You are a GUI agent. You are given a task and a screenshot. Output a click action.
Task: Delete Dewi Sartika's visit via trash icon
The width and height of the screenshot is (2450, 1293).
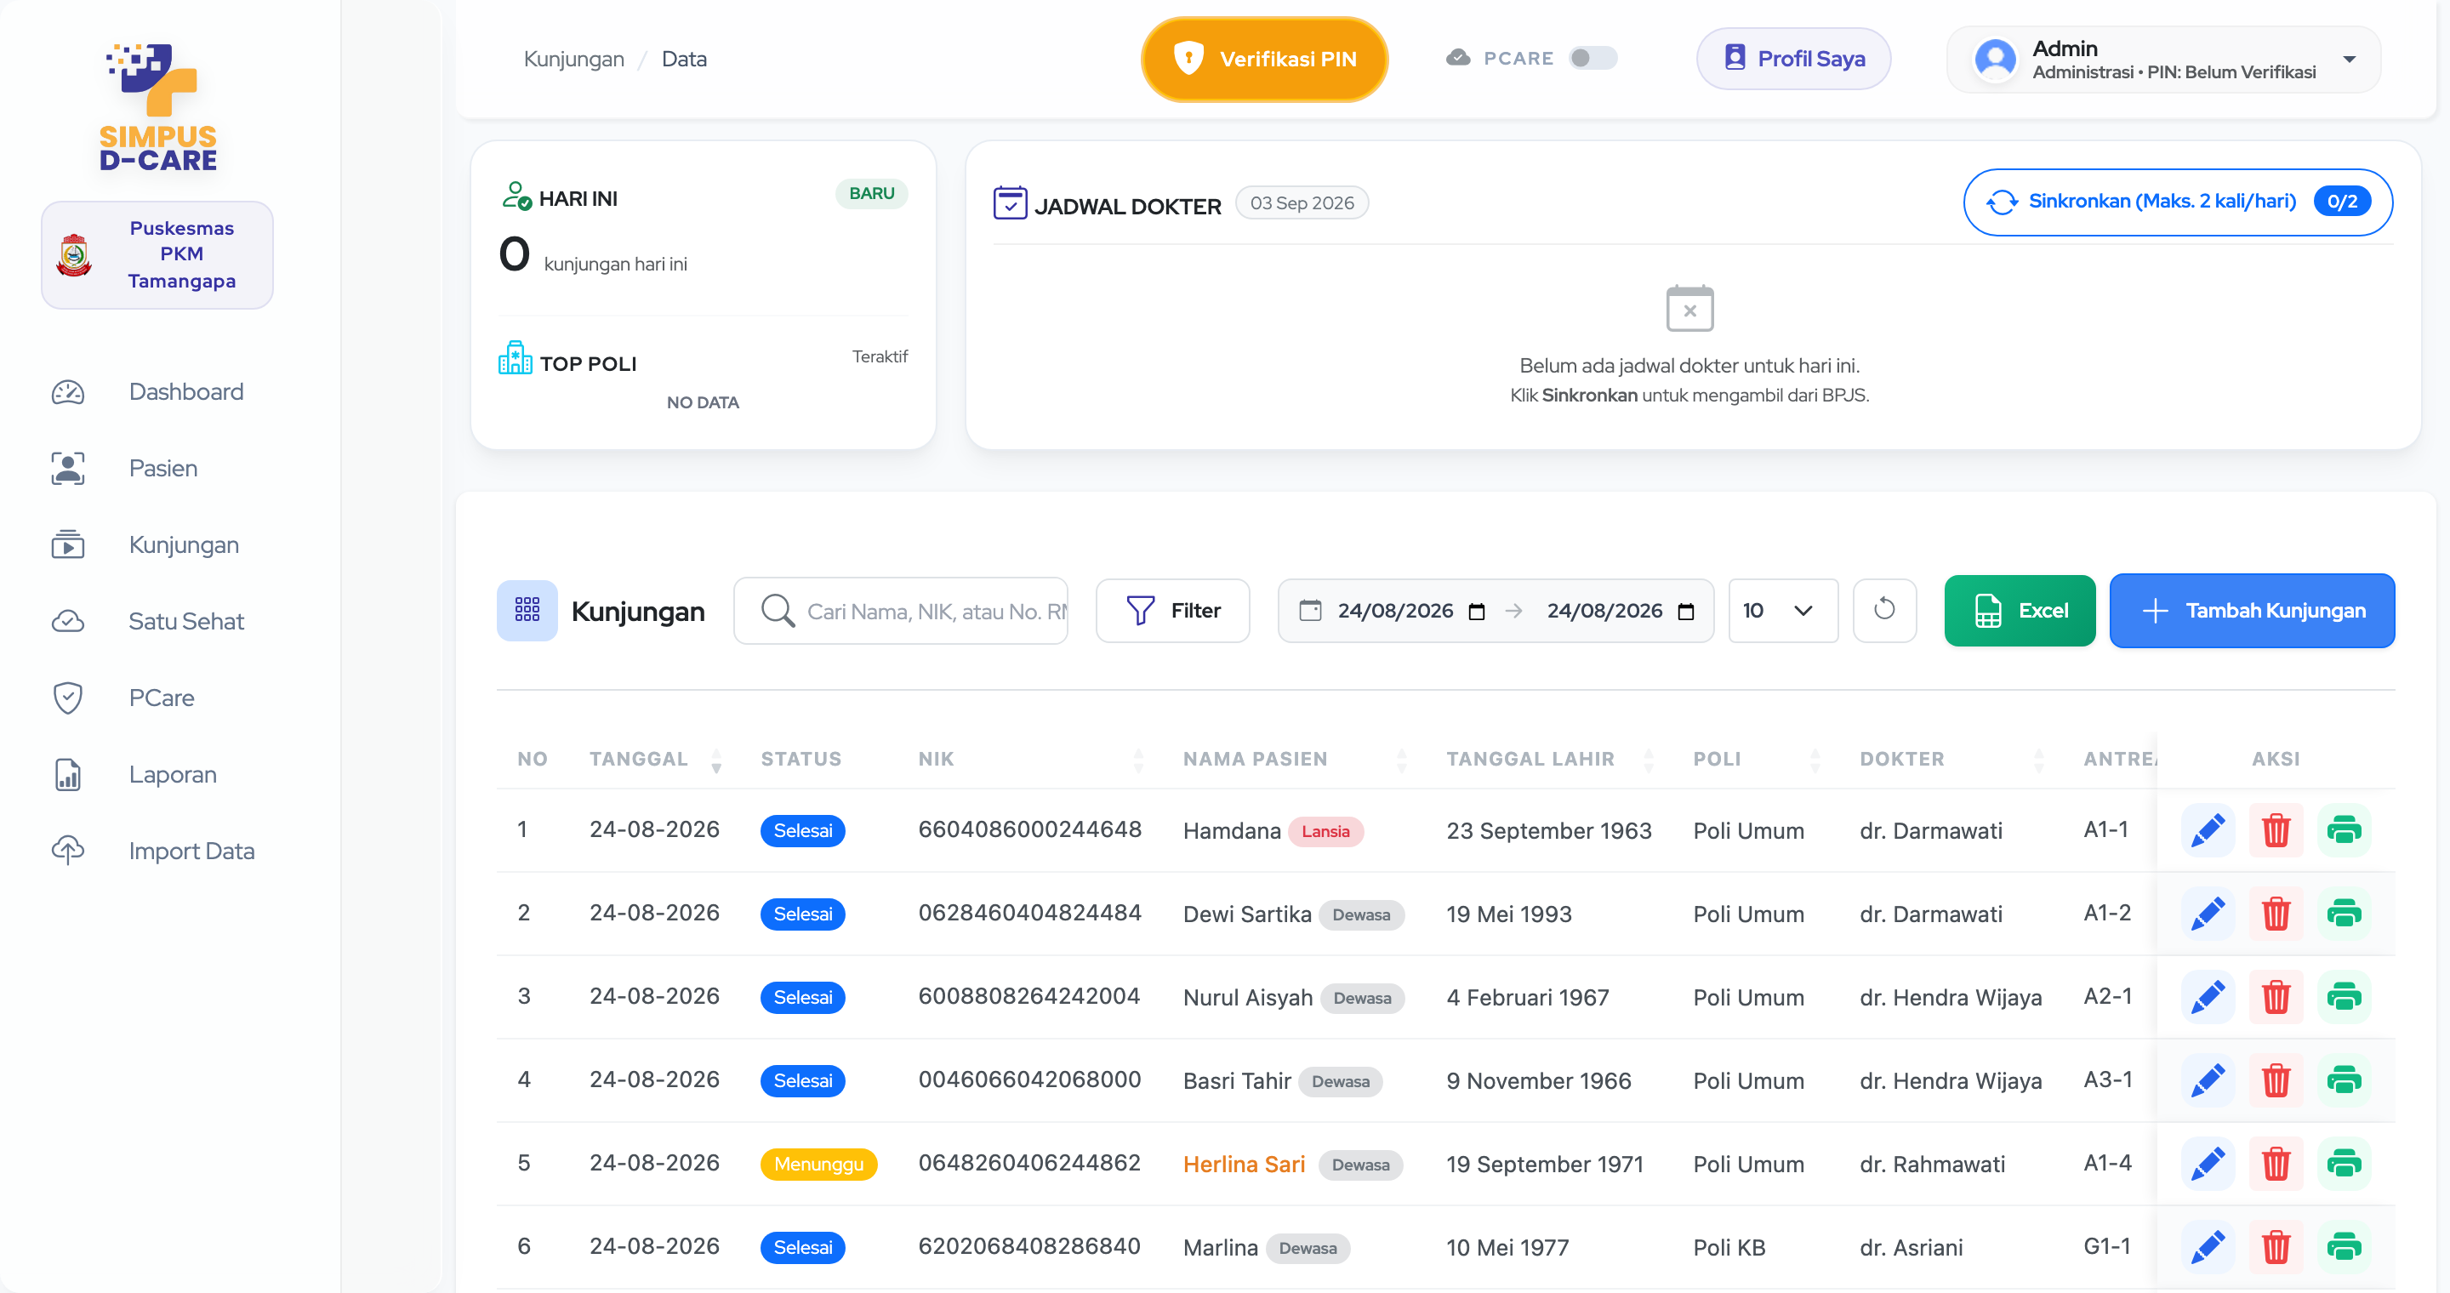(x=2275, y=914)
